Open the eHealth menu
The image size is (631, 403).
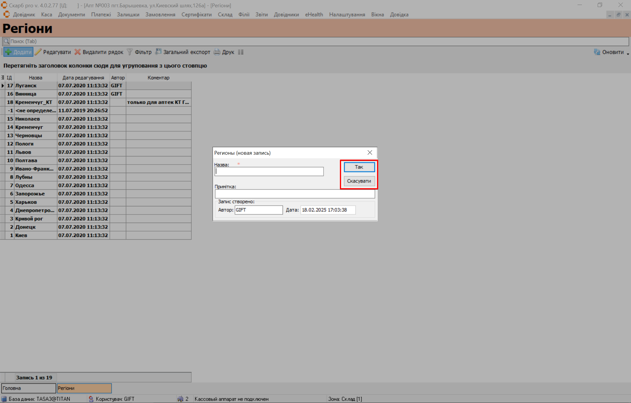coord(314,15)
